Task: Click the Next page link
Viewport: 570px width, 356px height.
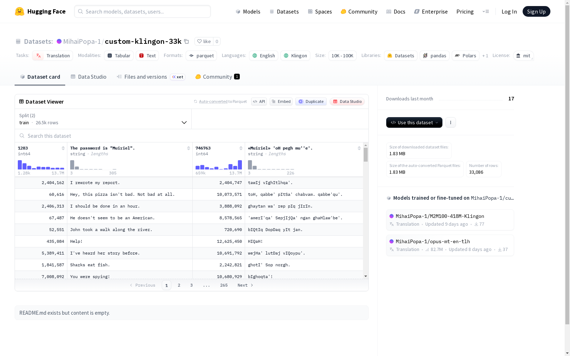Action: click(245, 285)
